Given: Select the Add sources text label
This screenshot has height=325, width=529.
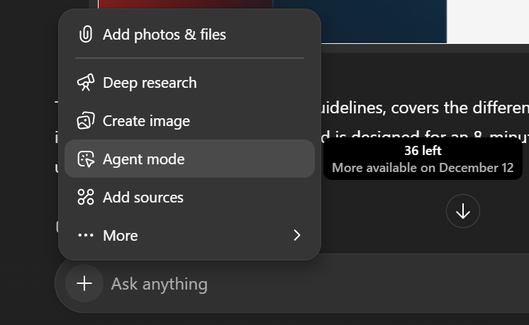Looking at the screenshot, I should pyautogui.click(x=143, y=198).
